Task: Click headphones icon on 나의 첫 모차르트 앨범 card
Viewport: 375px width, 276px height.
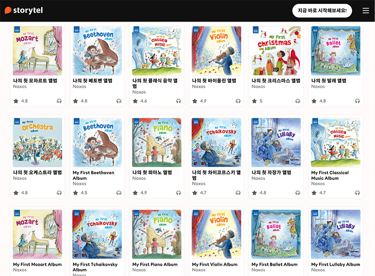Action: [59, 101]
